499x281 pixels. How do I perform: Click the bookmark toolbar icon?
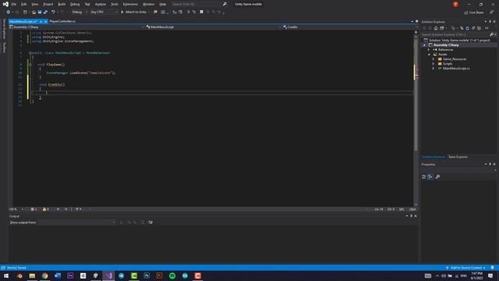(201, 12)
